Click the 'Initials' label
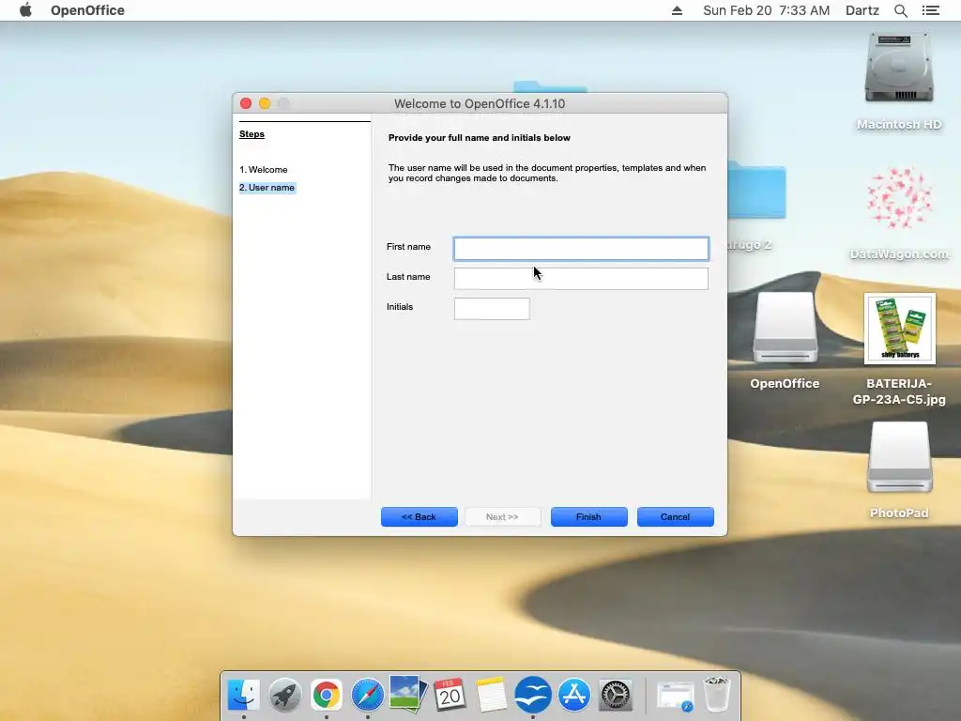 click(400, 307)
